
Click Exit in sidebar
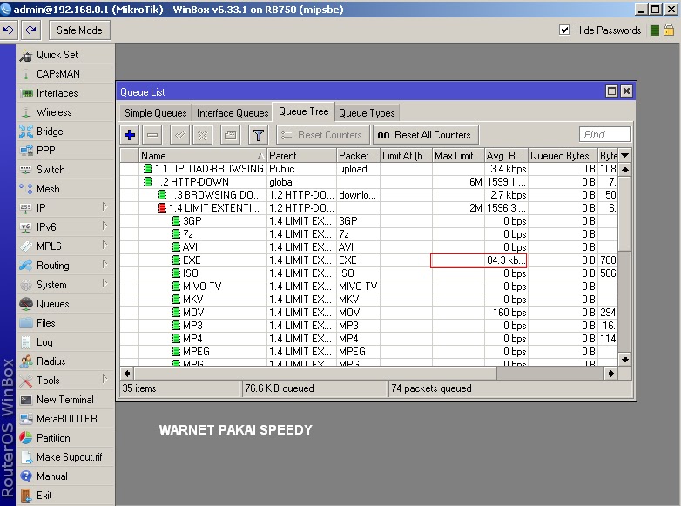pos(65,495)
